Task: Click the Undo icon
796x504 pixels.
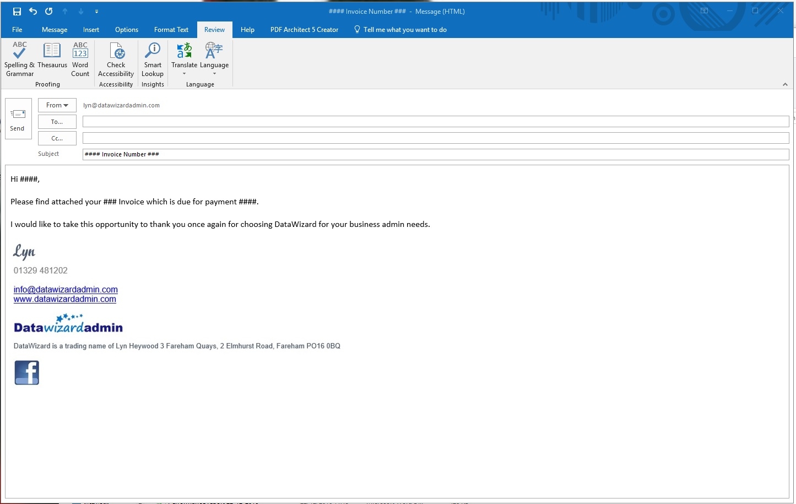Action: 33,10
